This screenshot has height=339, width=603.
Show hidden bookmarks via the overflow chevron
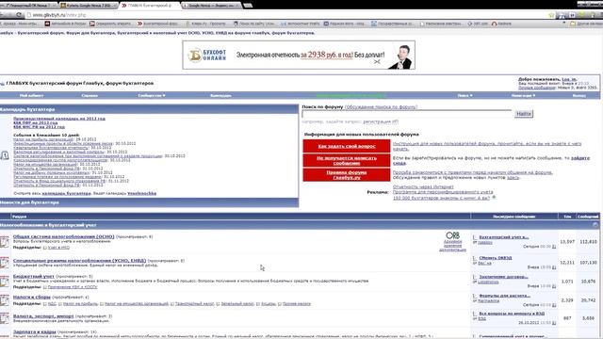click(564, 24)
